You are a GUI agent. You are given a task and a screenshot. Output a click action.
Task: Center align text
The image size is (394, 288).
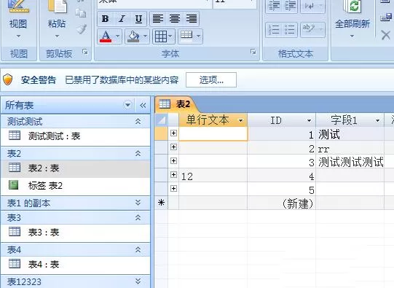coord(175,19)
